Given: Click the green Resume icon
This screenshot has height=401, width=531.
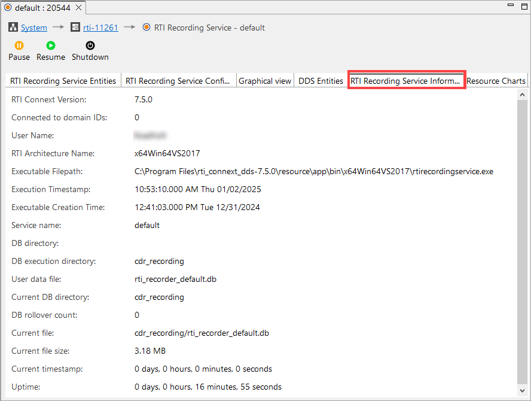Looking at the screenshot, I should click(x=51, y=45).
